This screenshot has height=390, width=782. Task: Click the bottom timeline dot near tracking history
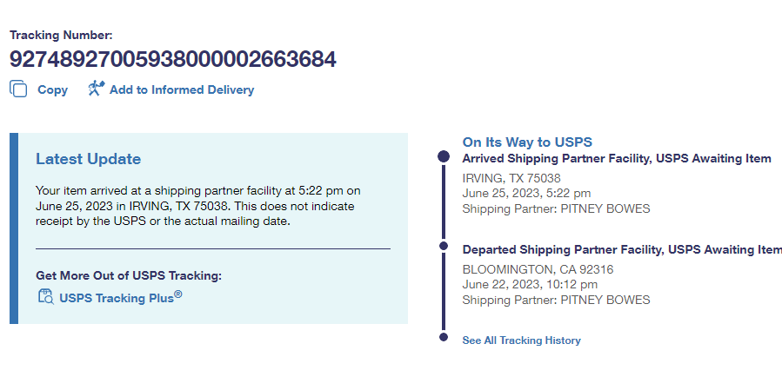(444, 337)
